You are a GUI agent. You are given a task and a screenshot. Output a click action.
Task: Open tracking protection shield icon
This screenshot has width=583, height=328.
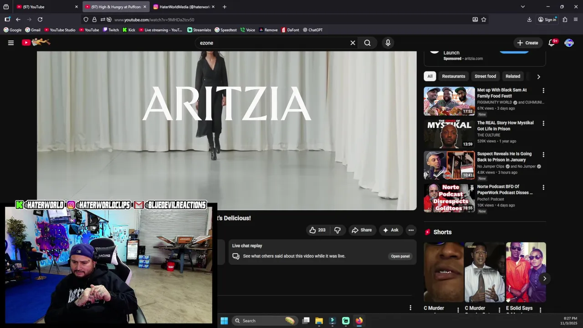pyautogui.click(x=86, y=20)
